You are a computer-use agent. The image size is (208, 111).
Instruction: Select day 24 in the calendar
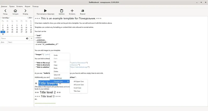(x=8, y=32)
